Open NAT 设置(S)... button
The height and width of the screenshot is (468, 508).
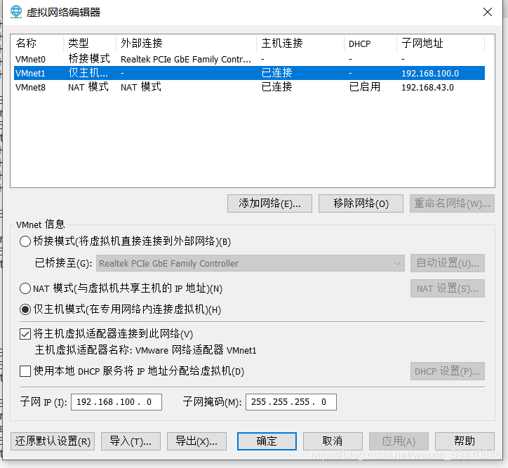click(448, 288)
